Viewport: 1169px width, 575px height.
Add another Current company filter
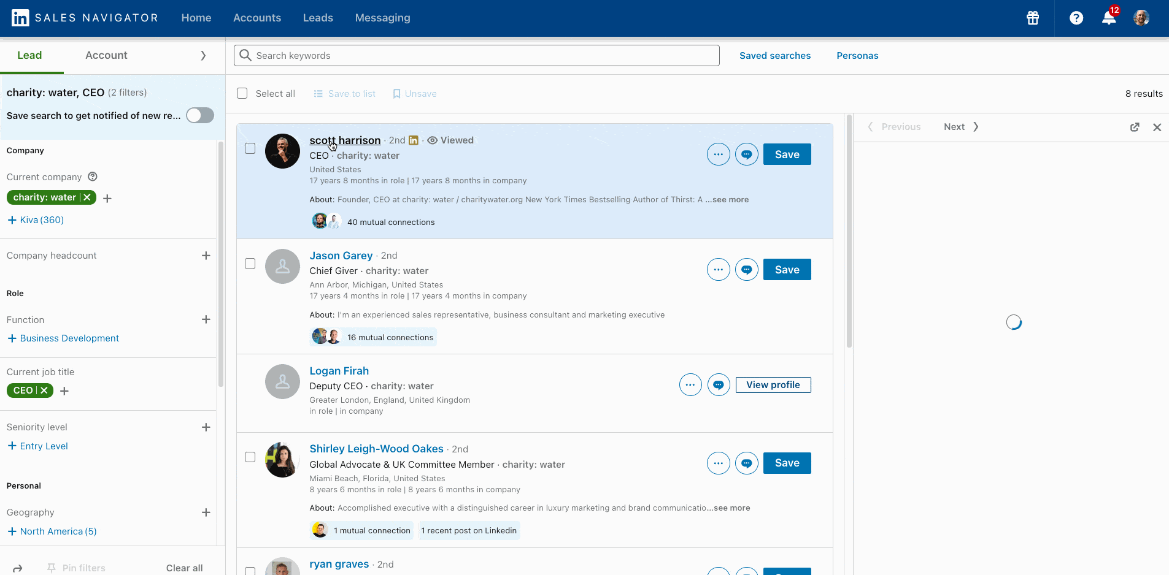click(107, 198)
